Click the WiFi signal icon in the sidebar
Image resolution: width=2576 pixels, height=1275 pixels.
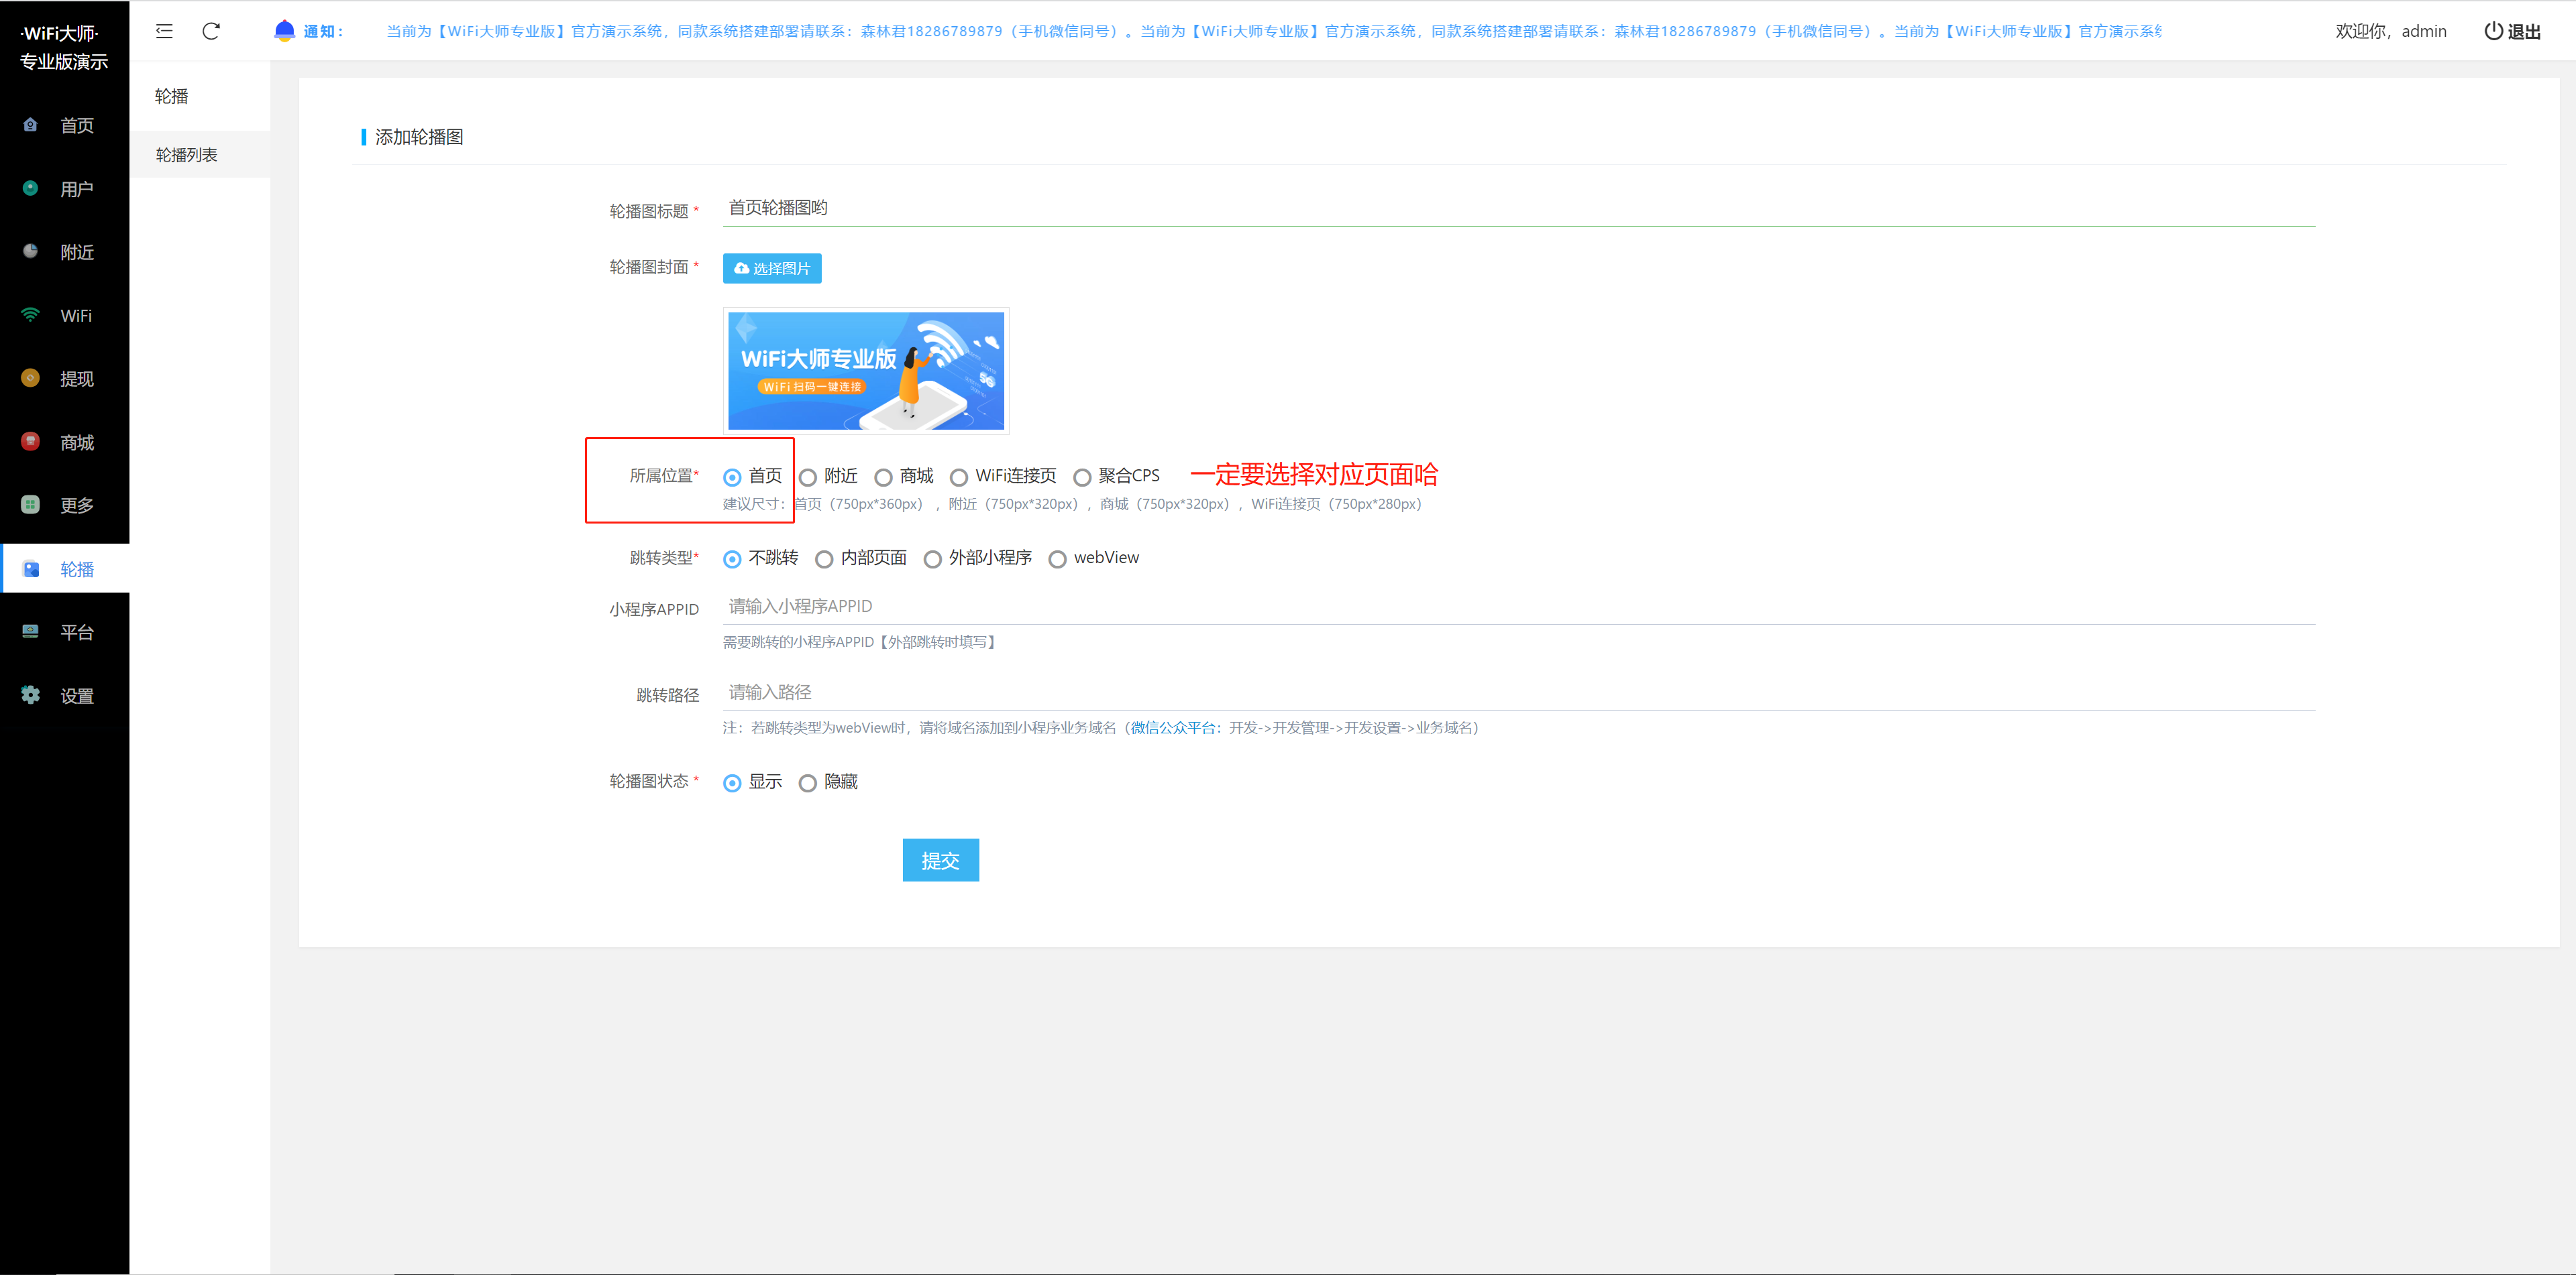pos(30,315)
